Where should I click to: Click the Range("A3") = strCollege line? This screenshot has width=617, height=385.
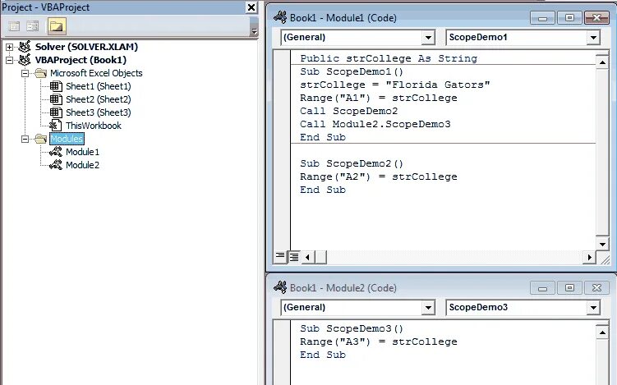point(379,341)
